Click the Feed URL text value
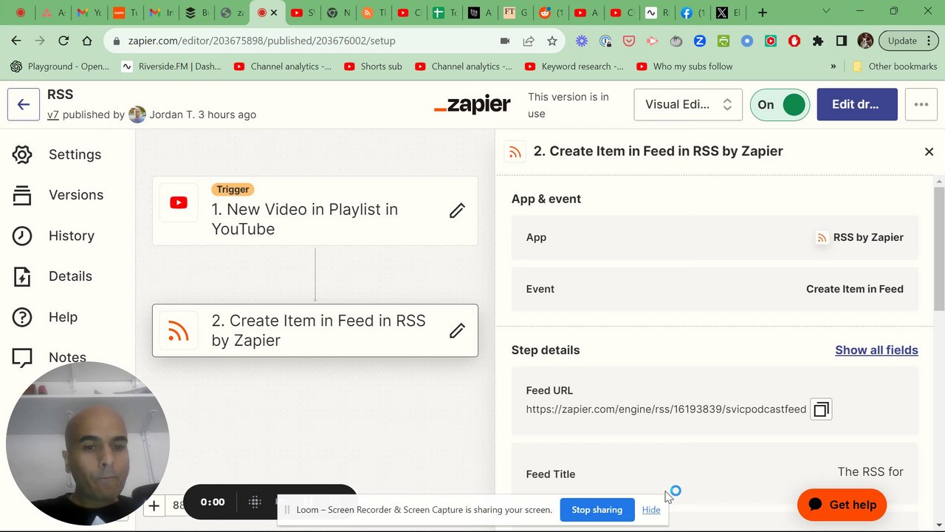 [666, 409]
